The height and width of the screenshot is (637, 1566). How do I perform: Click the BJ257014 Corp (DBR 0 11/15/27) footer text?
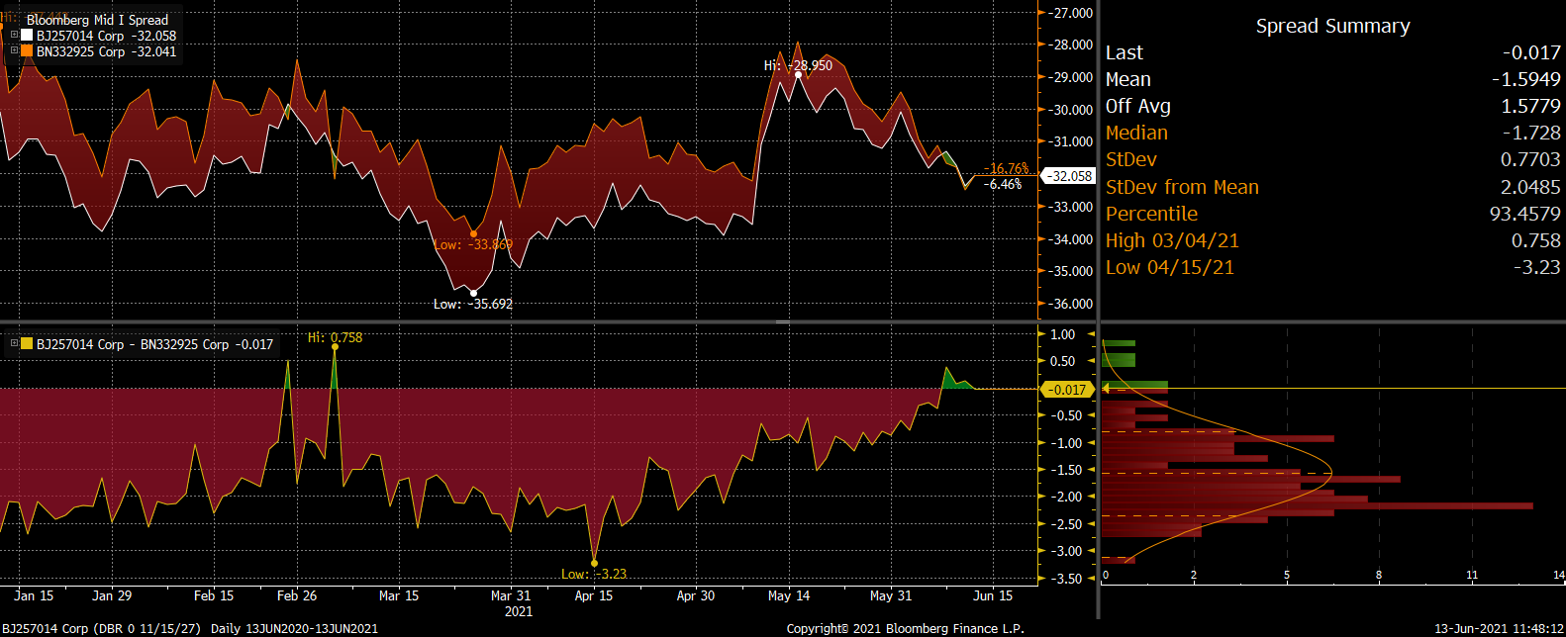[102, 628]
